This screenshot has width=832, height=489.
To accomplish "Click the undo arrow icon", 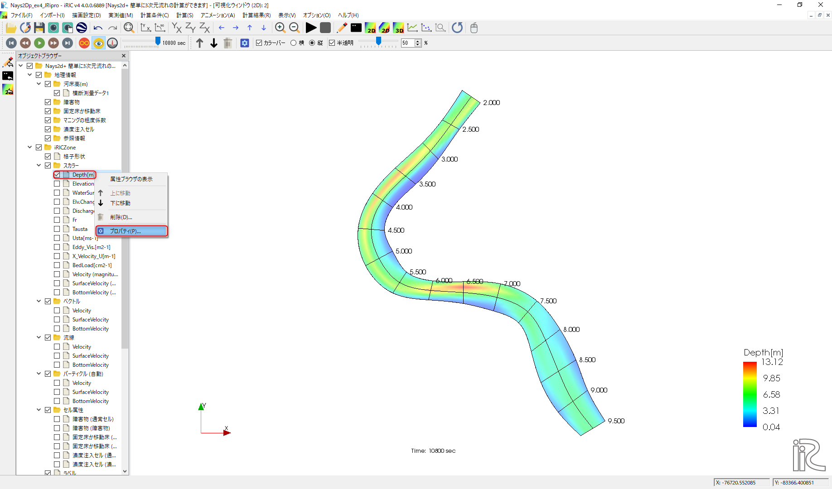I will coord(98,28).
